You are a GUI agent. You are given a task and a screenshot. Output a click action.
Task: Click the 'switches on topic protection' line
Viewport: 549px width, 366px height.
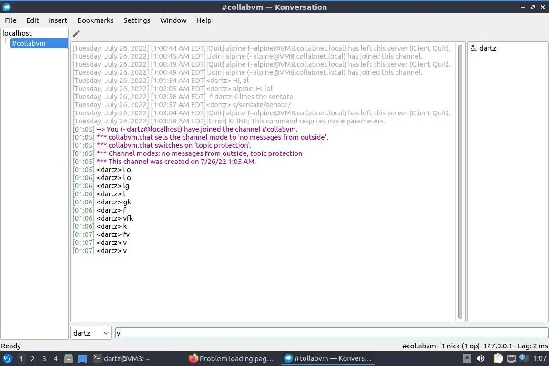(x=162, y=145)
